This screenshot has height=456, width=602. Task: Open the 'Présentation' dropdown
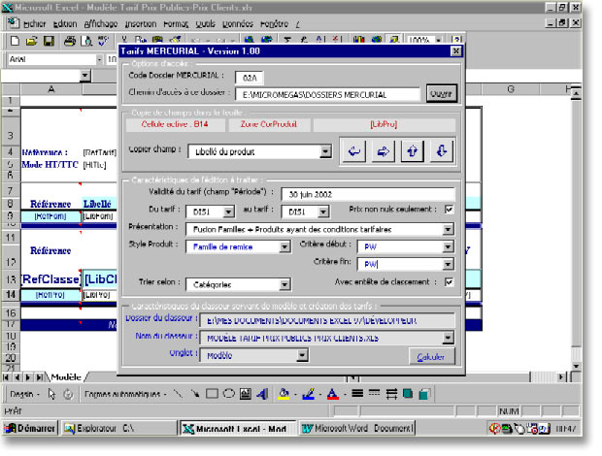tap(448, 229)
